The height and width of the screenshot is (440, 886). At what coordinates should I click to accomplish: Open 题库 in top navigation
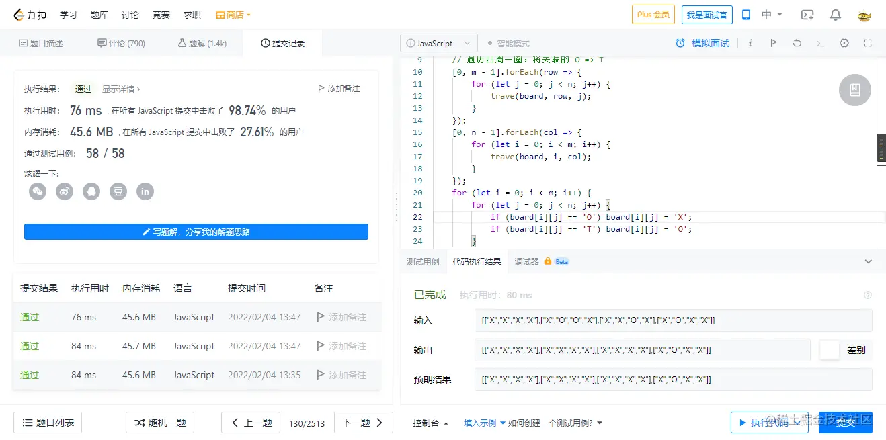click(x=99, y=15)
